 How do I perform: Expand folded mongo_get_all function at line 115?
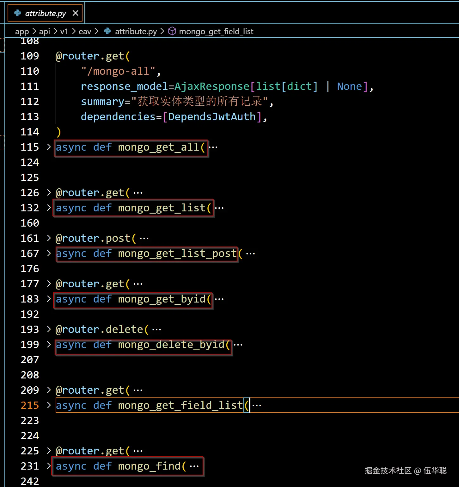[49, 147]
